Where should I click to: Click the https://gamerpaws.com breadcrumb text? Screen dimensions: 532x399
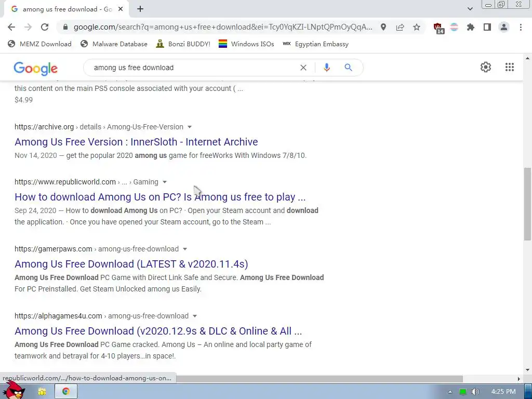[54, 249]
